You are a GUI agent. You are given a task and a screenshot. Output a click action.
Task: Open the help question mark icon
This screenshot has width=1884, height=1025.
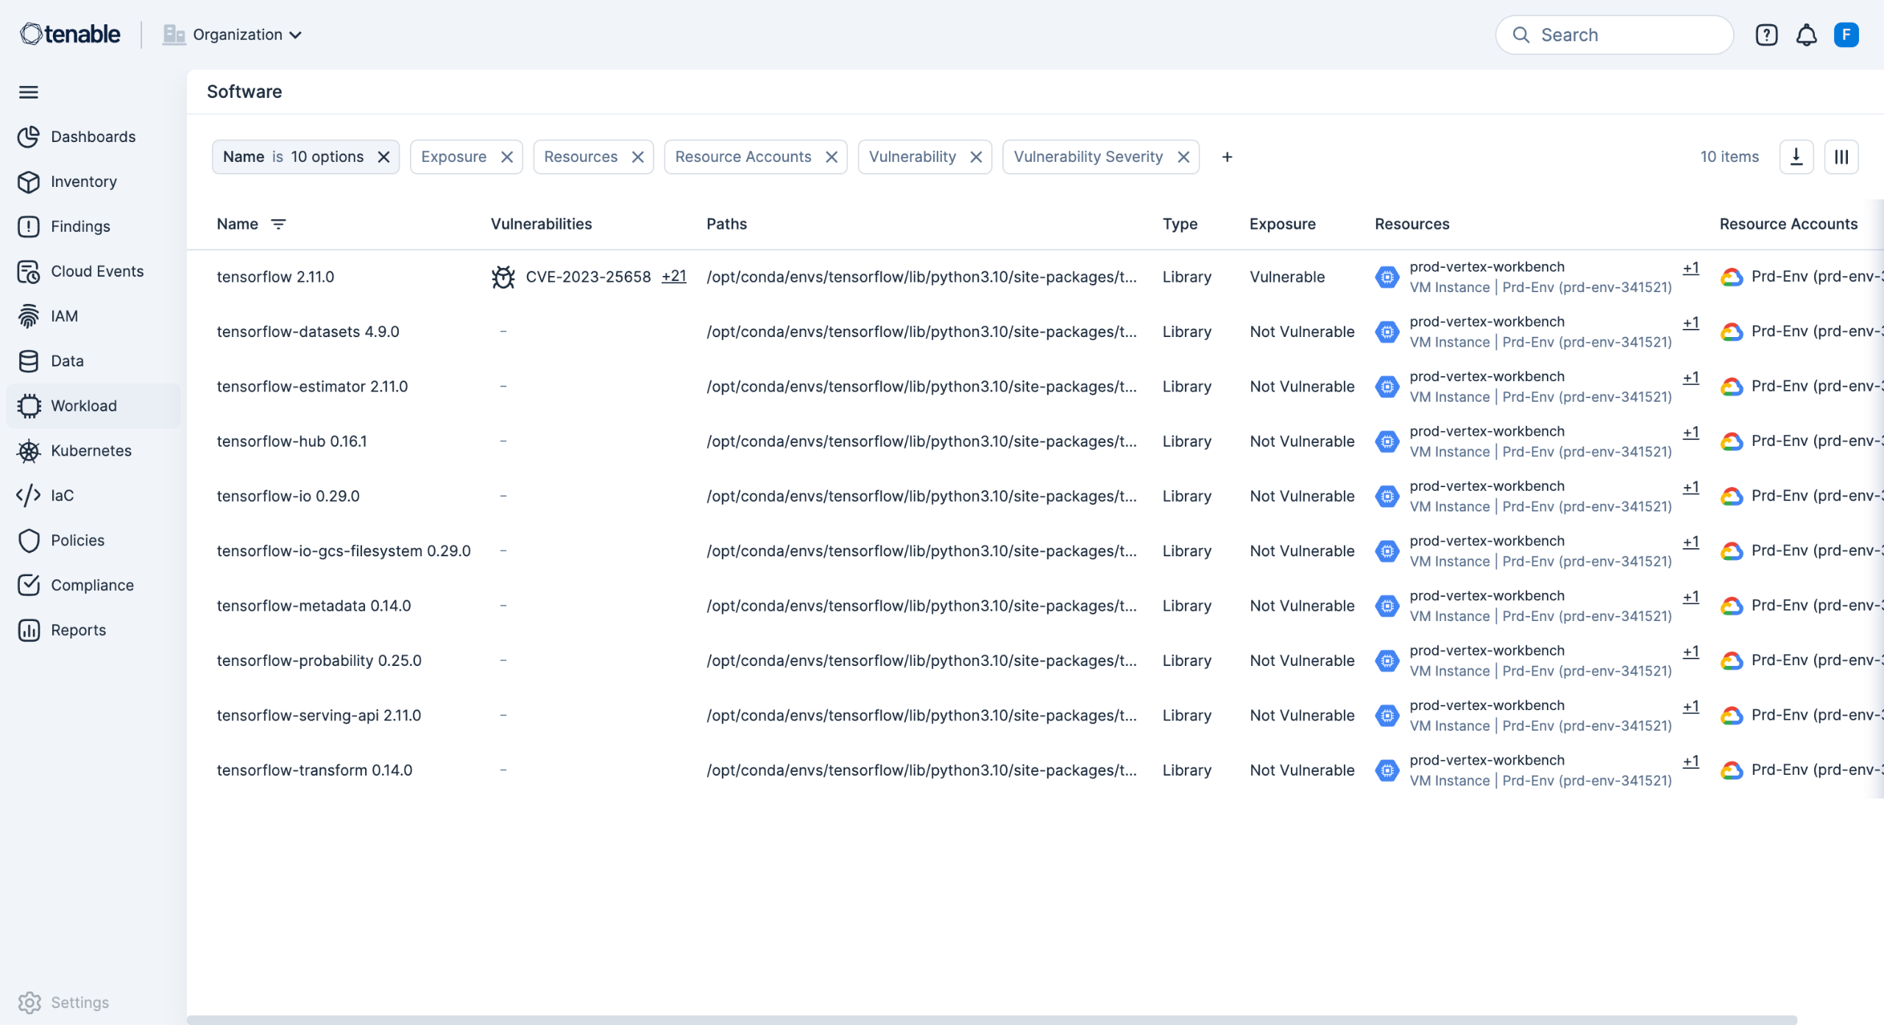click(x=1766, y=35)
